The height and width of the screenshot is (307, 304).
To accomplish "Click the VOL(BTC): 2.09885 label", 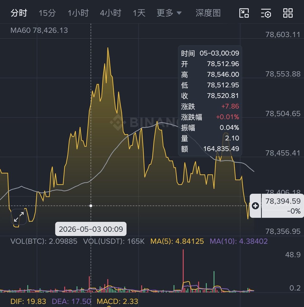I will 44,241.
